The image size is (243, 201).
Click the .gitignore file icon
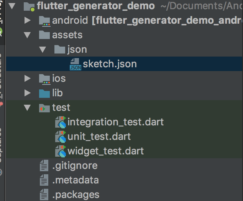pyautogui.click(x=45, y=166)
